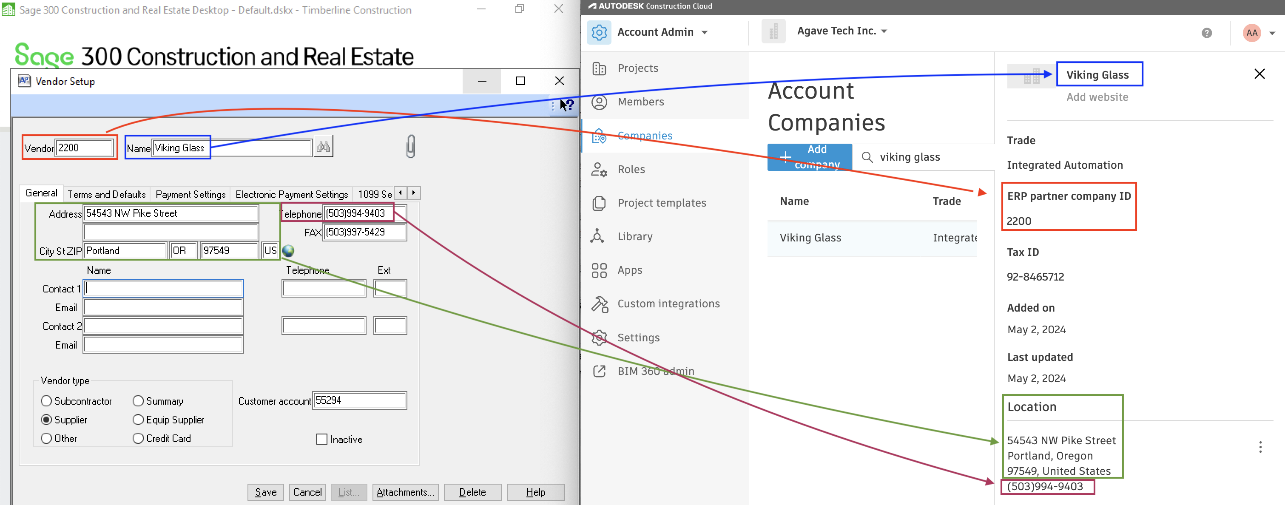Click the Vendor ID field showing 2200

(84, 148)
